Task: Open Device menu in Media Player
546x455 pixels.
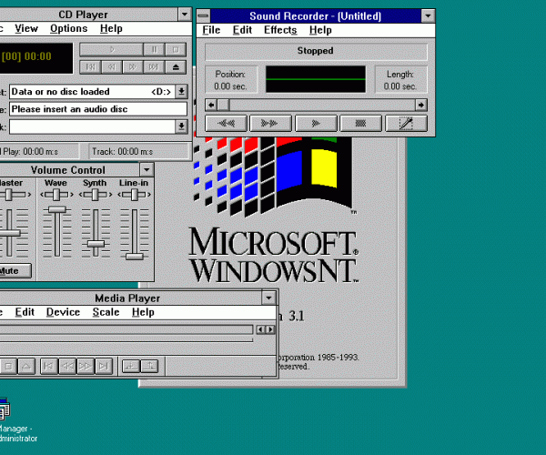Action: click(63, 312)
